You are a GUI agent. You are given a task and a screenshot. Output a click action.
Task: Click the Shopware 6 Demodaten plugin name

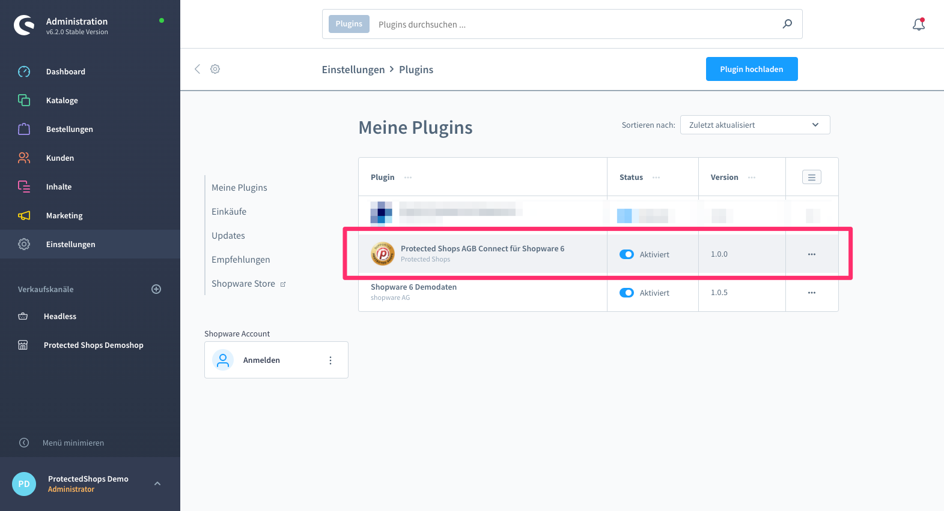coord(413,287)
